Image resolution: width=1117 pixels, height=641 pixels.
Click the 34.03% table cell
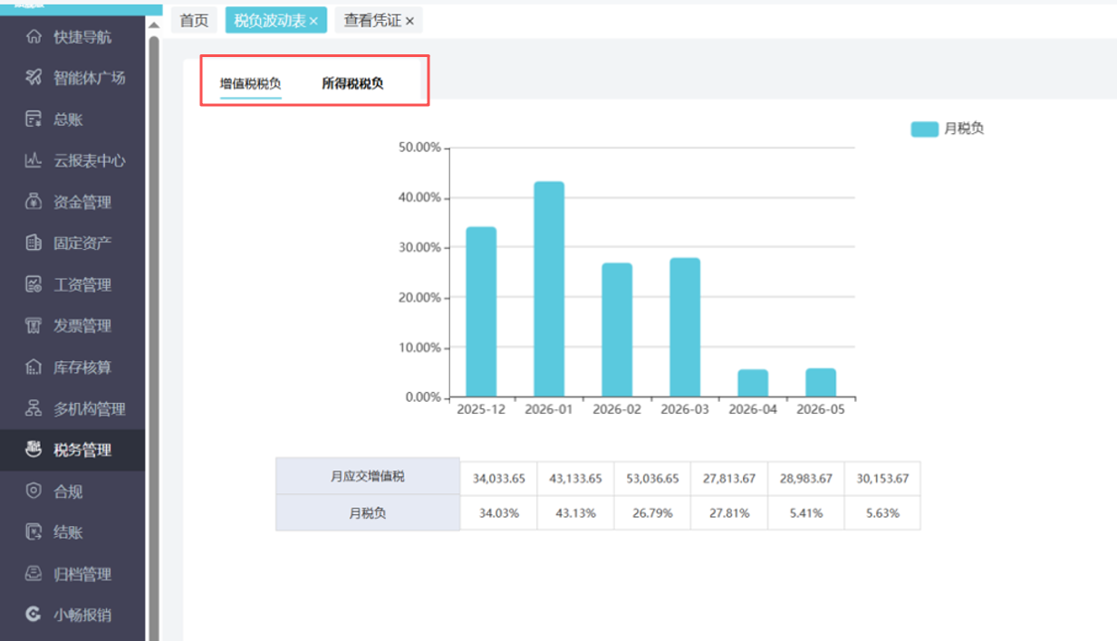pyautogui.click(x=498, y=512)
